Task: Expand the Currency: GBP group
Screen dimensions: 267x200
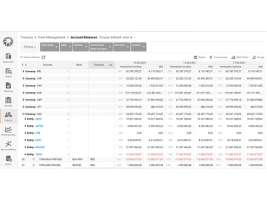Action: click(23, 100)
